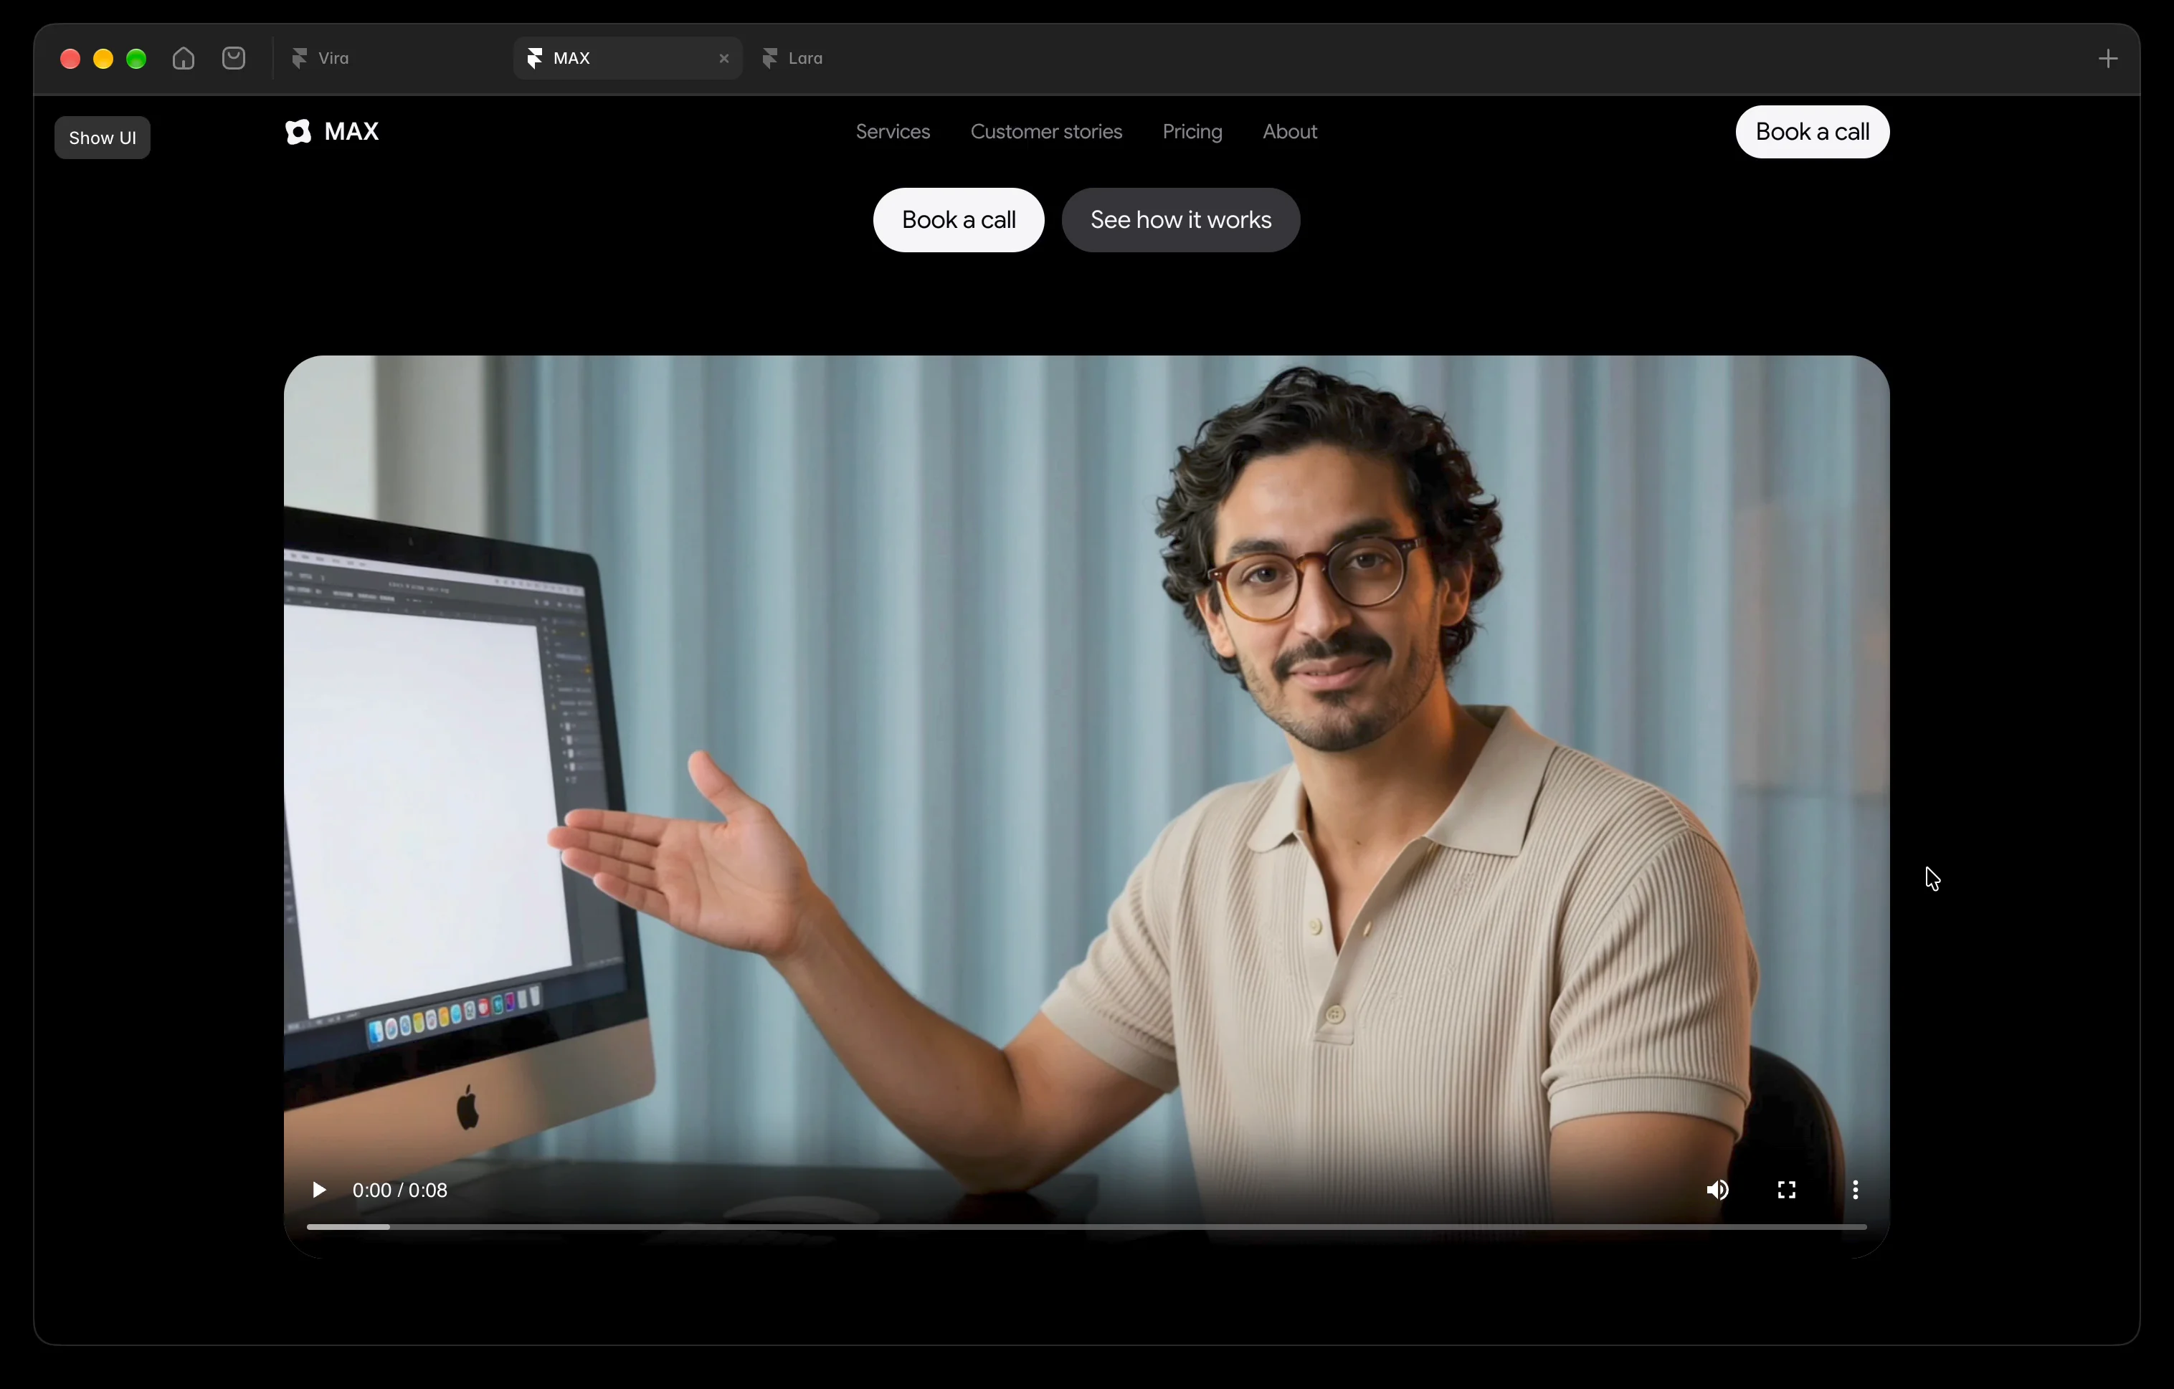The width and height of the screenshot is (2174, 1389).
Task: Open the inbox icon next to home
Action: pyautogui.click(x=234, y=59)
